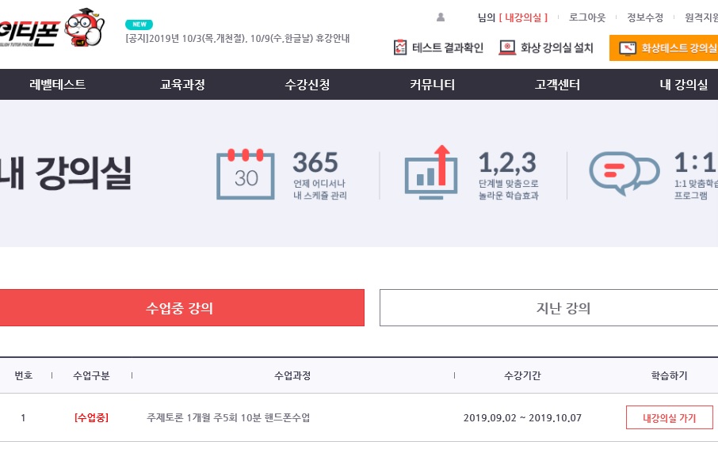The height and width of the screenshot is (453, 718).
Task: Click the orange video test monitor icon
Action: tap(628, 48)
